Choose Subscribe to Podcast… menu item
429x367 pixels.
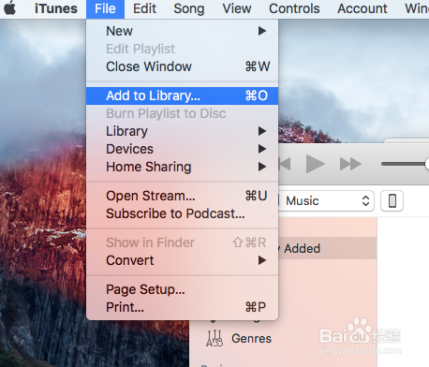point(182,213)
